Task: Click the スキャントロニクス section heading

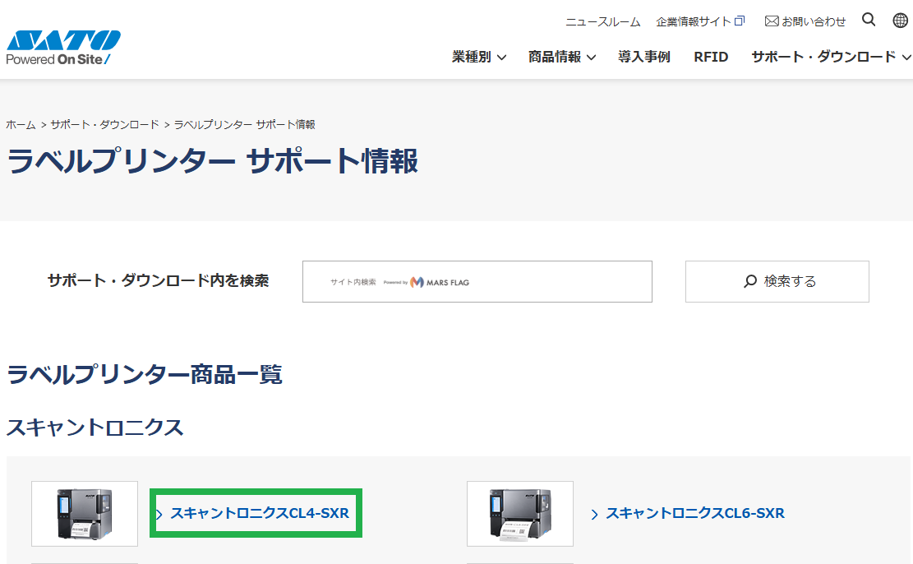Action: [95, 428]
